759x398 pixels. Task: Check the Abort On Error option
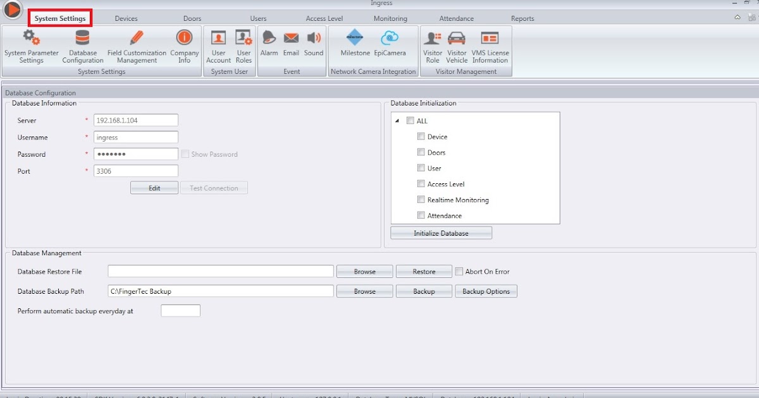[459, 271]
